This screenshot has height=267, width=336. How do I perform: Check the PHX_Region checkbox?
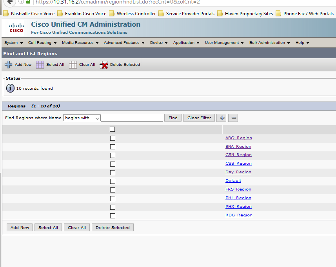[113, 207]
